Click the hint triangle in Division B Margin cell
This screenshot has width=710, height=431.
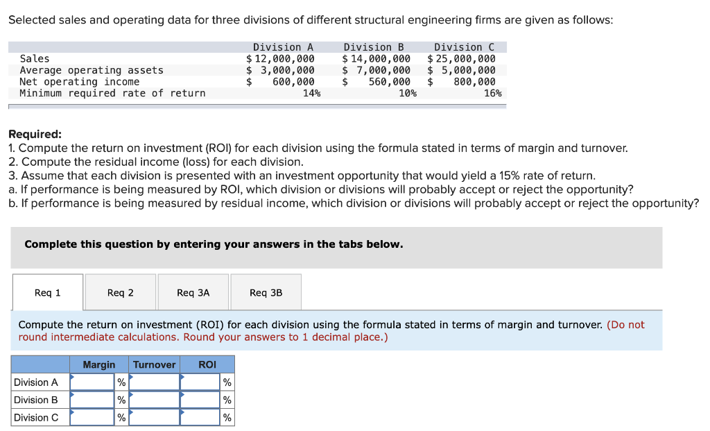coord(72,396)
